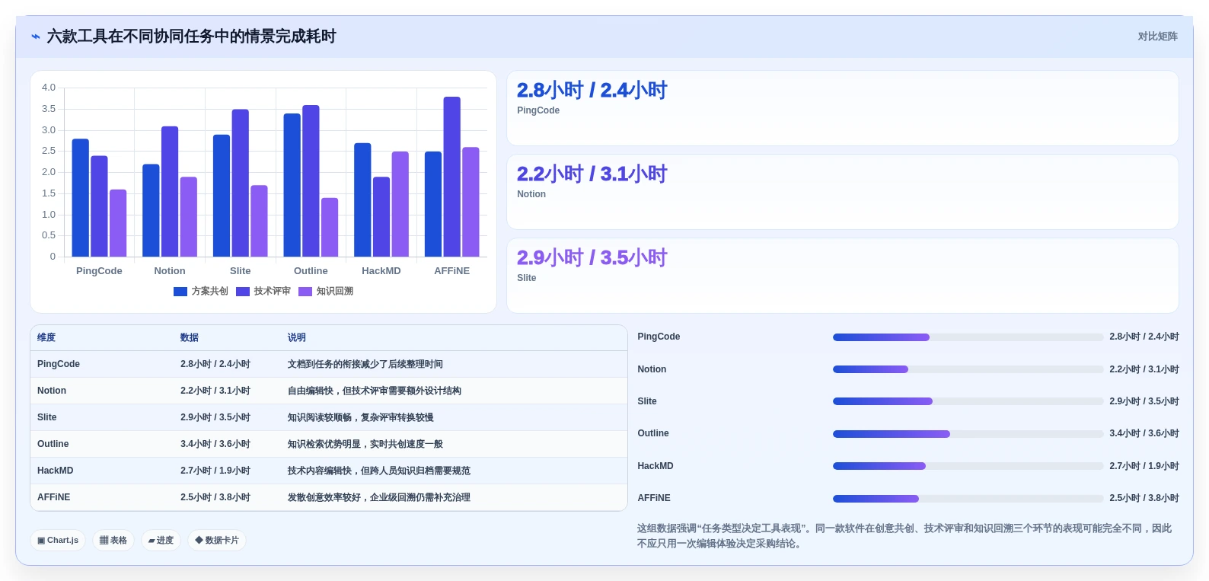This screenshot has height=581, width=1209.
Task: Toggle the 知识回溯 legend color box
Action: (305, 292)
